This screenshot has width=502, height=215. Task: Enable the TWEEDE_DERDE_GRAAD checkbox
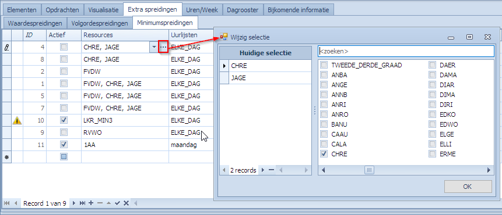pos(324,65)
